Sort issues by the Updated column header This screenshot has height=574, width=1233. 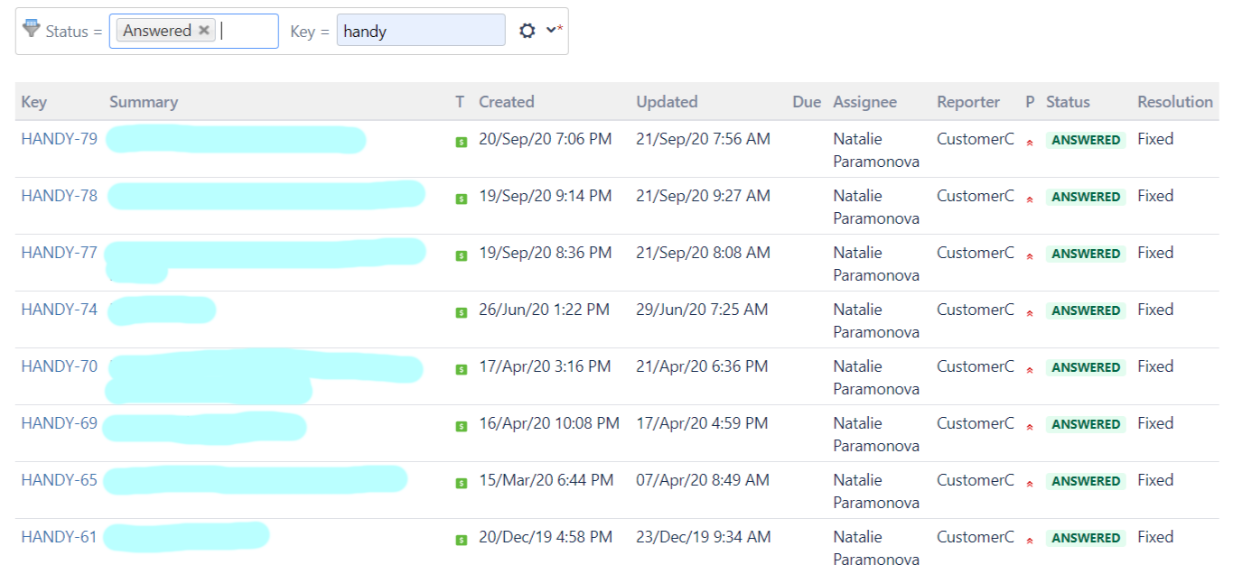[667, 101]
